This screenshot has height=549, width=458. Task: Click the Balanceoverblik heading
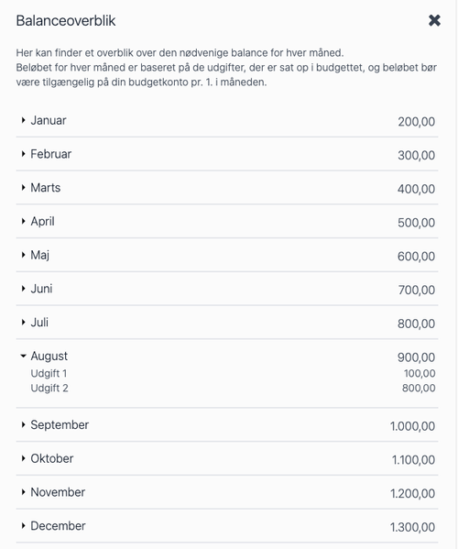tap(66, 21)
